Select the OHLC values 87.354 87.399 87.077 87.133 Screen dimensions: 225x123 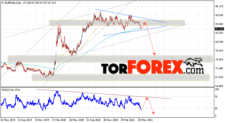pyautogui.click(x=39, y=3)
